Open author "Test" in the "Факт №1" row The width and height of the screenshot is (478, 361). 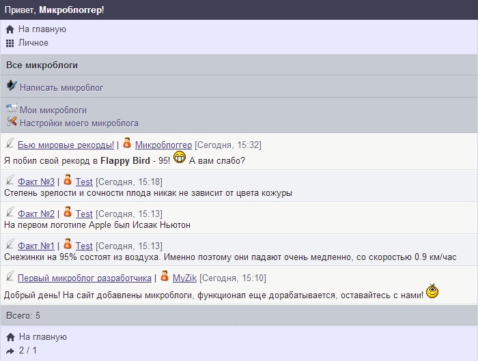(x=84, y=246)
